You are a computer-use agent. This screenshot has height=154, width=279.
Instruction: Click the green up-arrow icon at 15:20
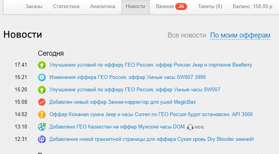coord(42,90)
